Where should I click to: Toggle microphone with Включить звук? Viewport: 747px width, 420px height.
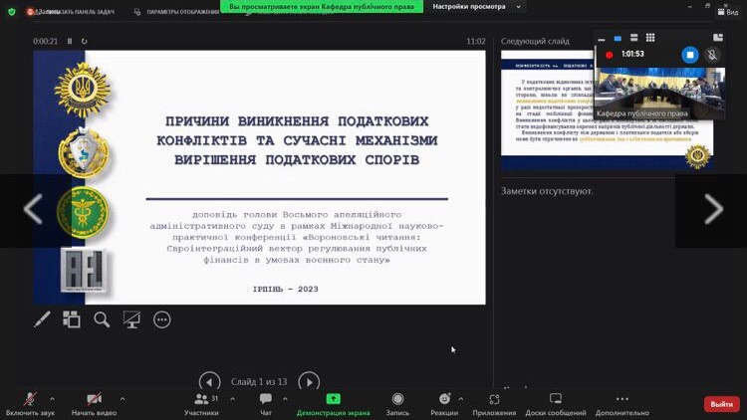tap(29, 403)
